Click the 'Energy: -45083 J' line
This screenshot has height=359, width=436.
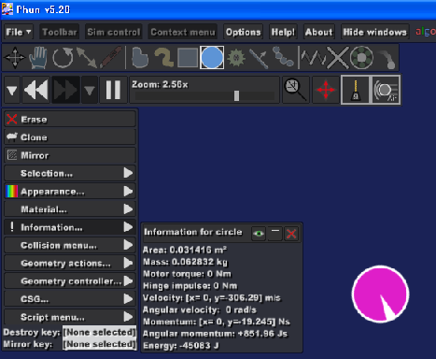coord(181,346)
